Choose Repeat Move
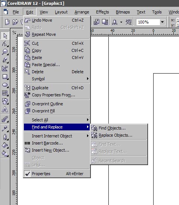Screen dimensions: 179x205 57,34
